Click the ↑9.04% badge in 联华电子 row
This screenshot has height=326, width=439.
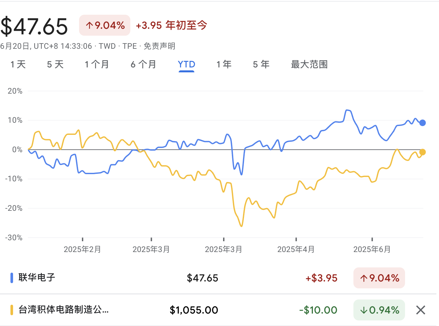point(379,278)
